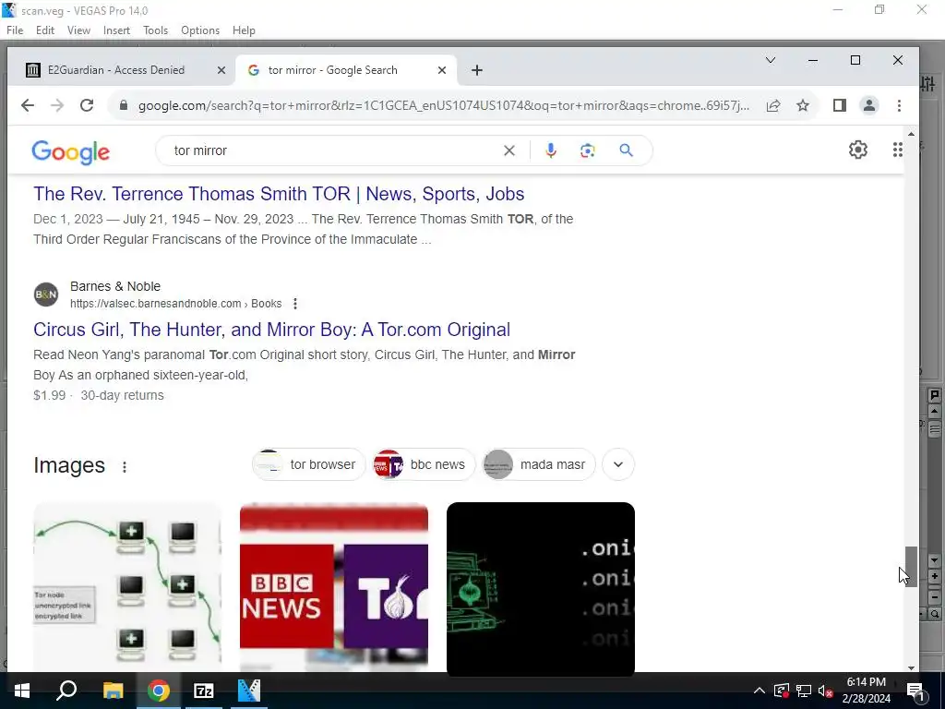The height and width of the screenshot is (709, 945).
Task: Click the VEGAS mixer icon behind Chrome
Action: coord(928,84)
